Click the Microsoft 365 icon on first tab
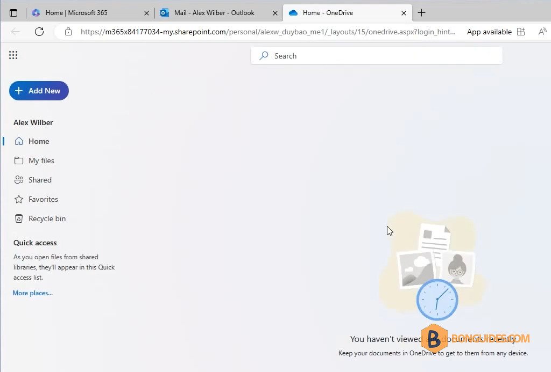Image resolution: width=551 pixels, height=372 pixels. pyautogui.click(x=36, y=13)
